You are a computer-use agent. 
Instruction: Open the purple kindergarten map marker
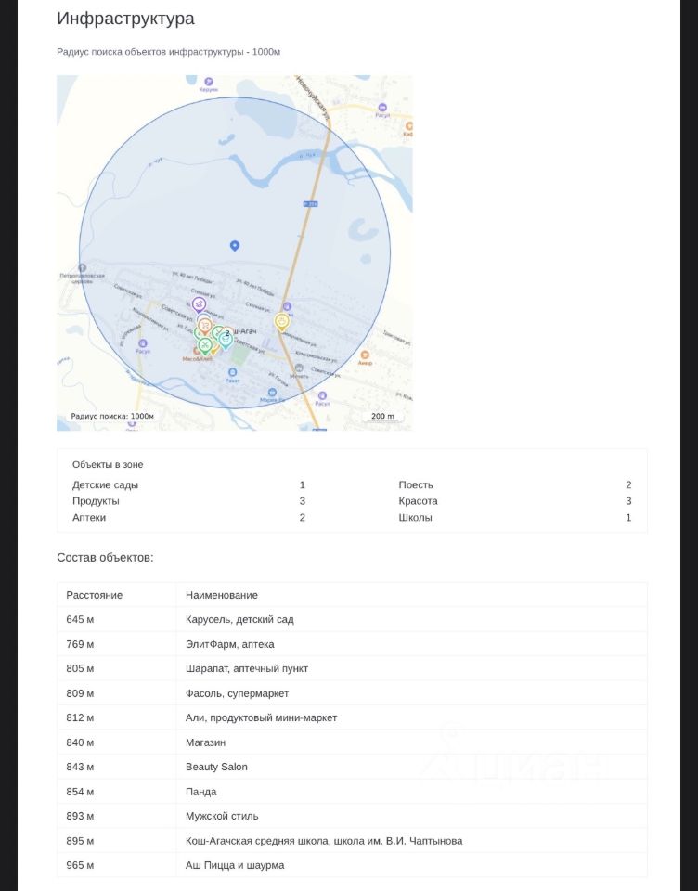coord(199,305)
